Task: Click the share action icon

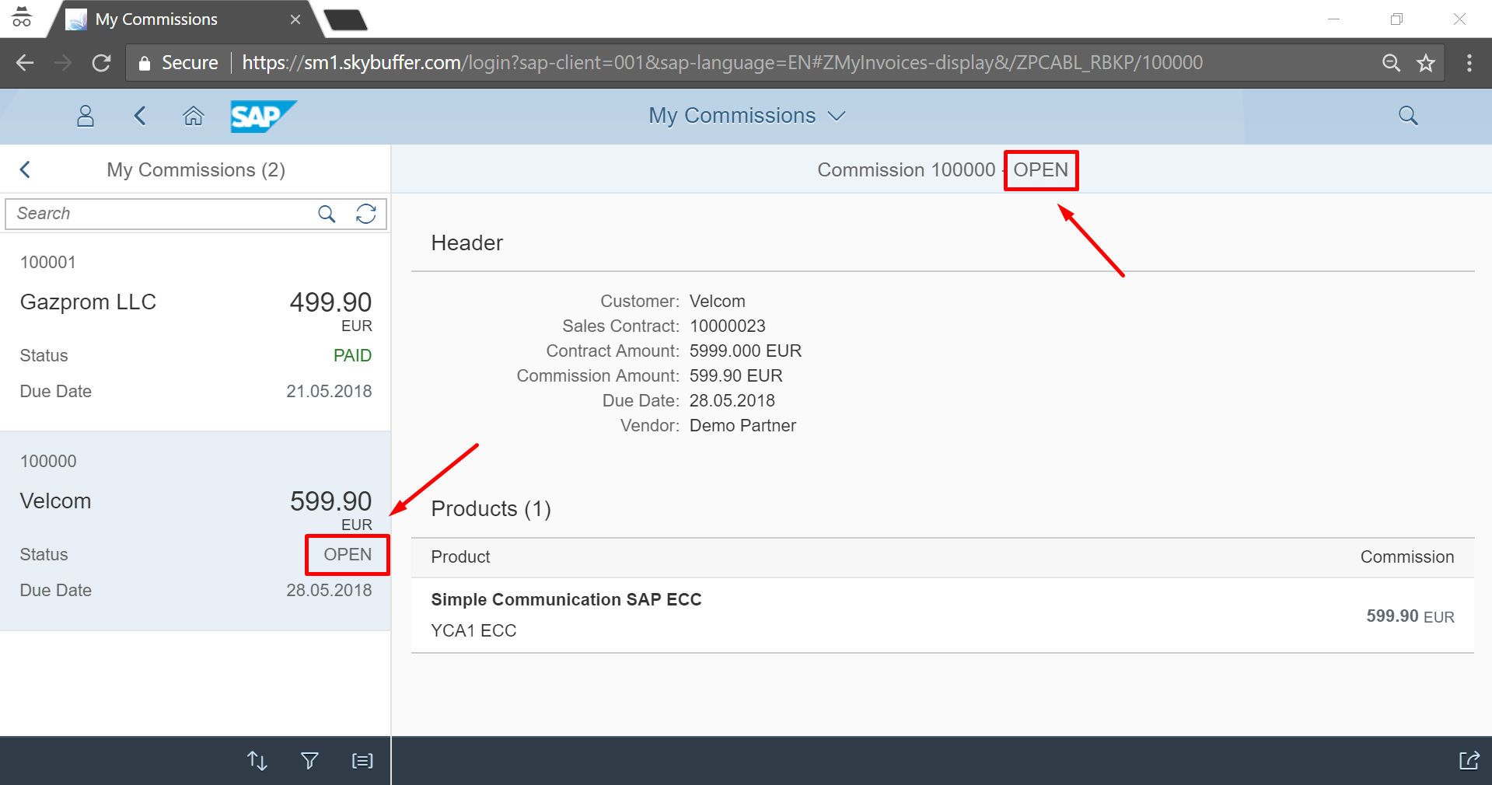Action: pos(1469,761)
